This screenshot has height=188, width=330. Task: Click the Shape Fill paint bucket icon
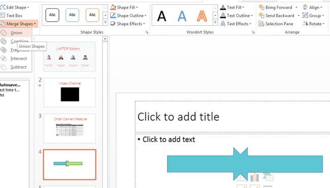point(113,8)
